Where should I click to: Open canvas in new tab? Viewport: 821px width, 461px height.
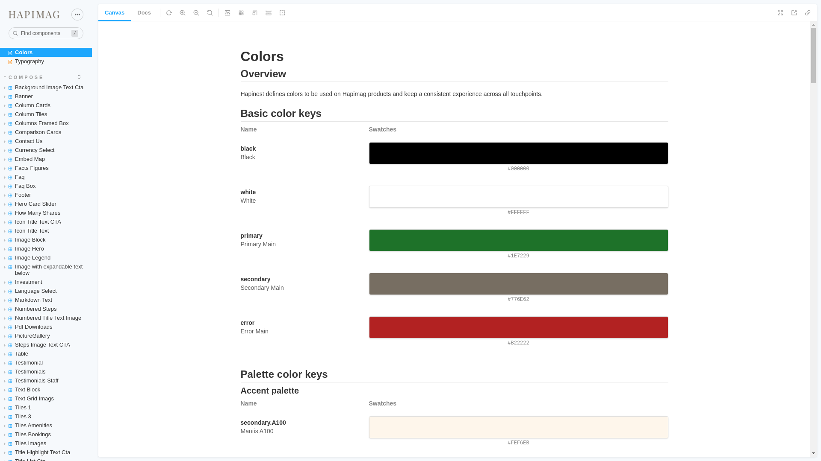[794, 13]
